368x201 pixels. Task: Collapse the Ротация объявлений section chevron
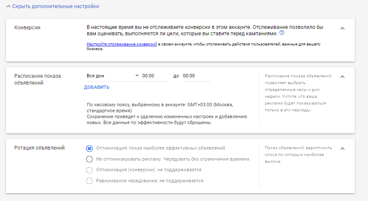(x=342, y=148)
